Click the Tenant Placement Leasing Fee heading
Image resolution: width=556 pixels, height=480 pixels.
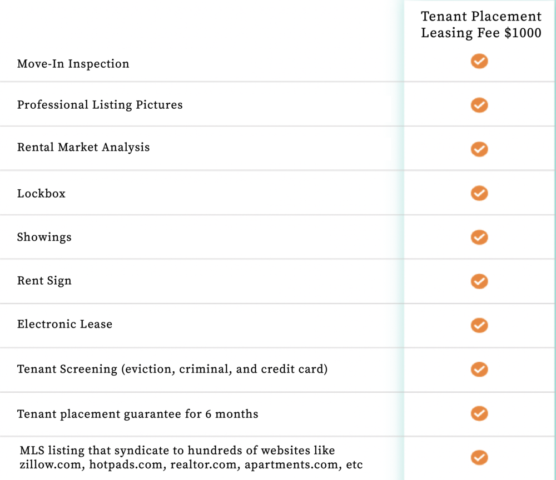coord(481,24)
